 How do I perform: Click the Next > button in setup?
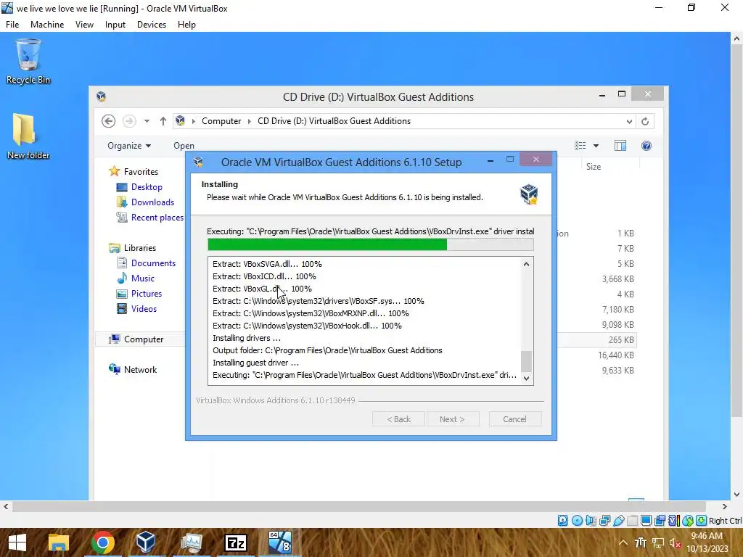(x=453, y=419)
